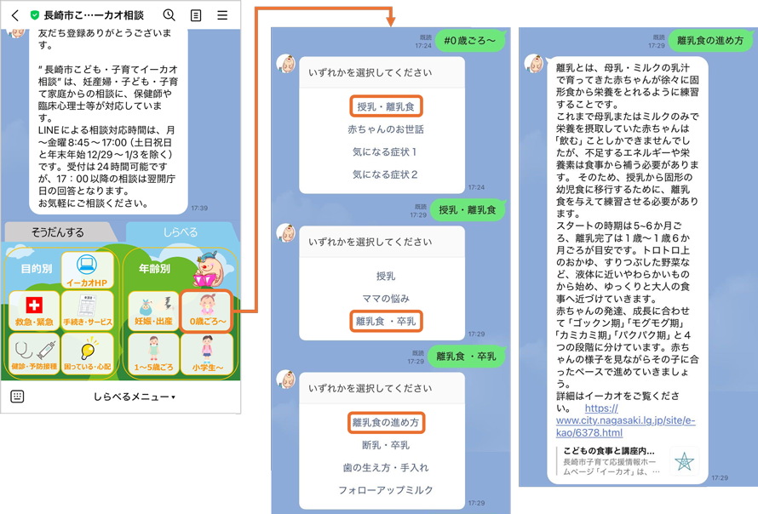The image size is (758, 514).
Task: Click the star thumbnail in link preview
Action: click(684, 462)
